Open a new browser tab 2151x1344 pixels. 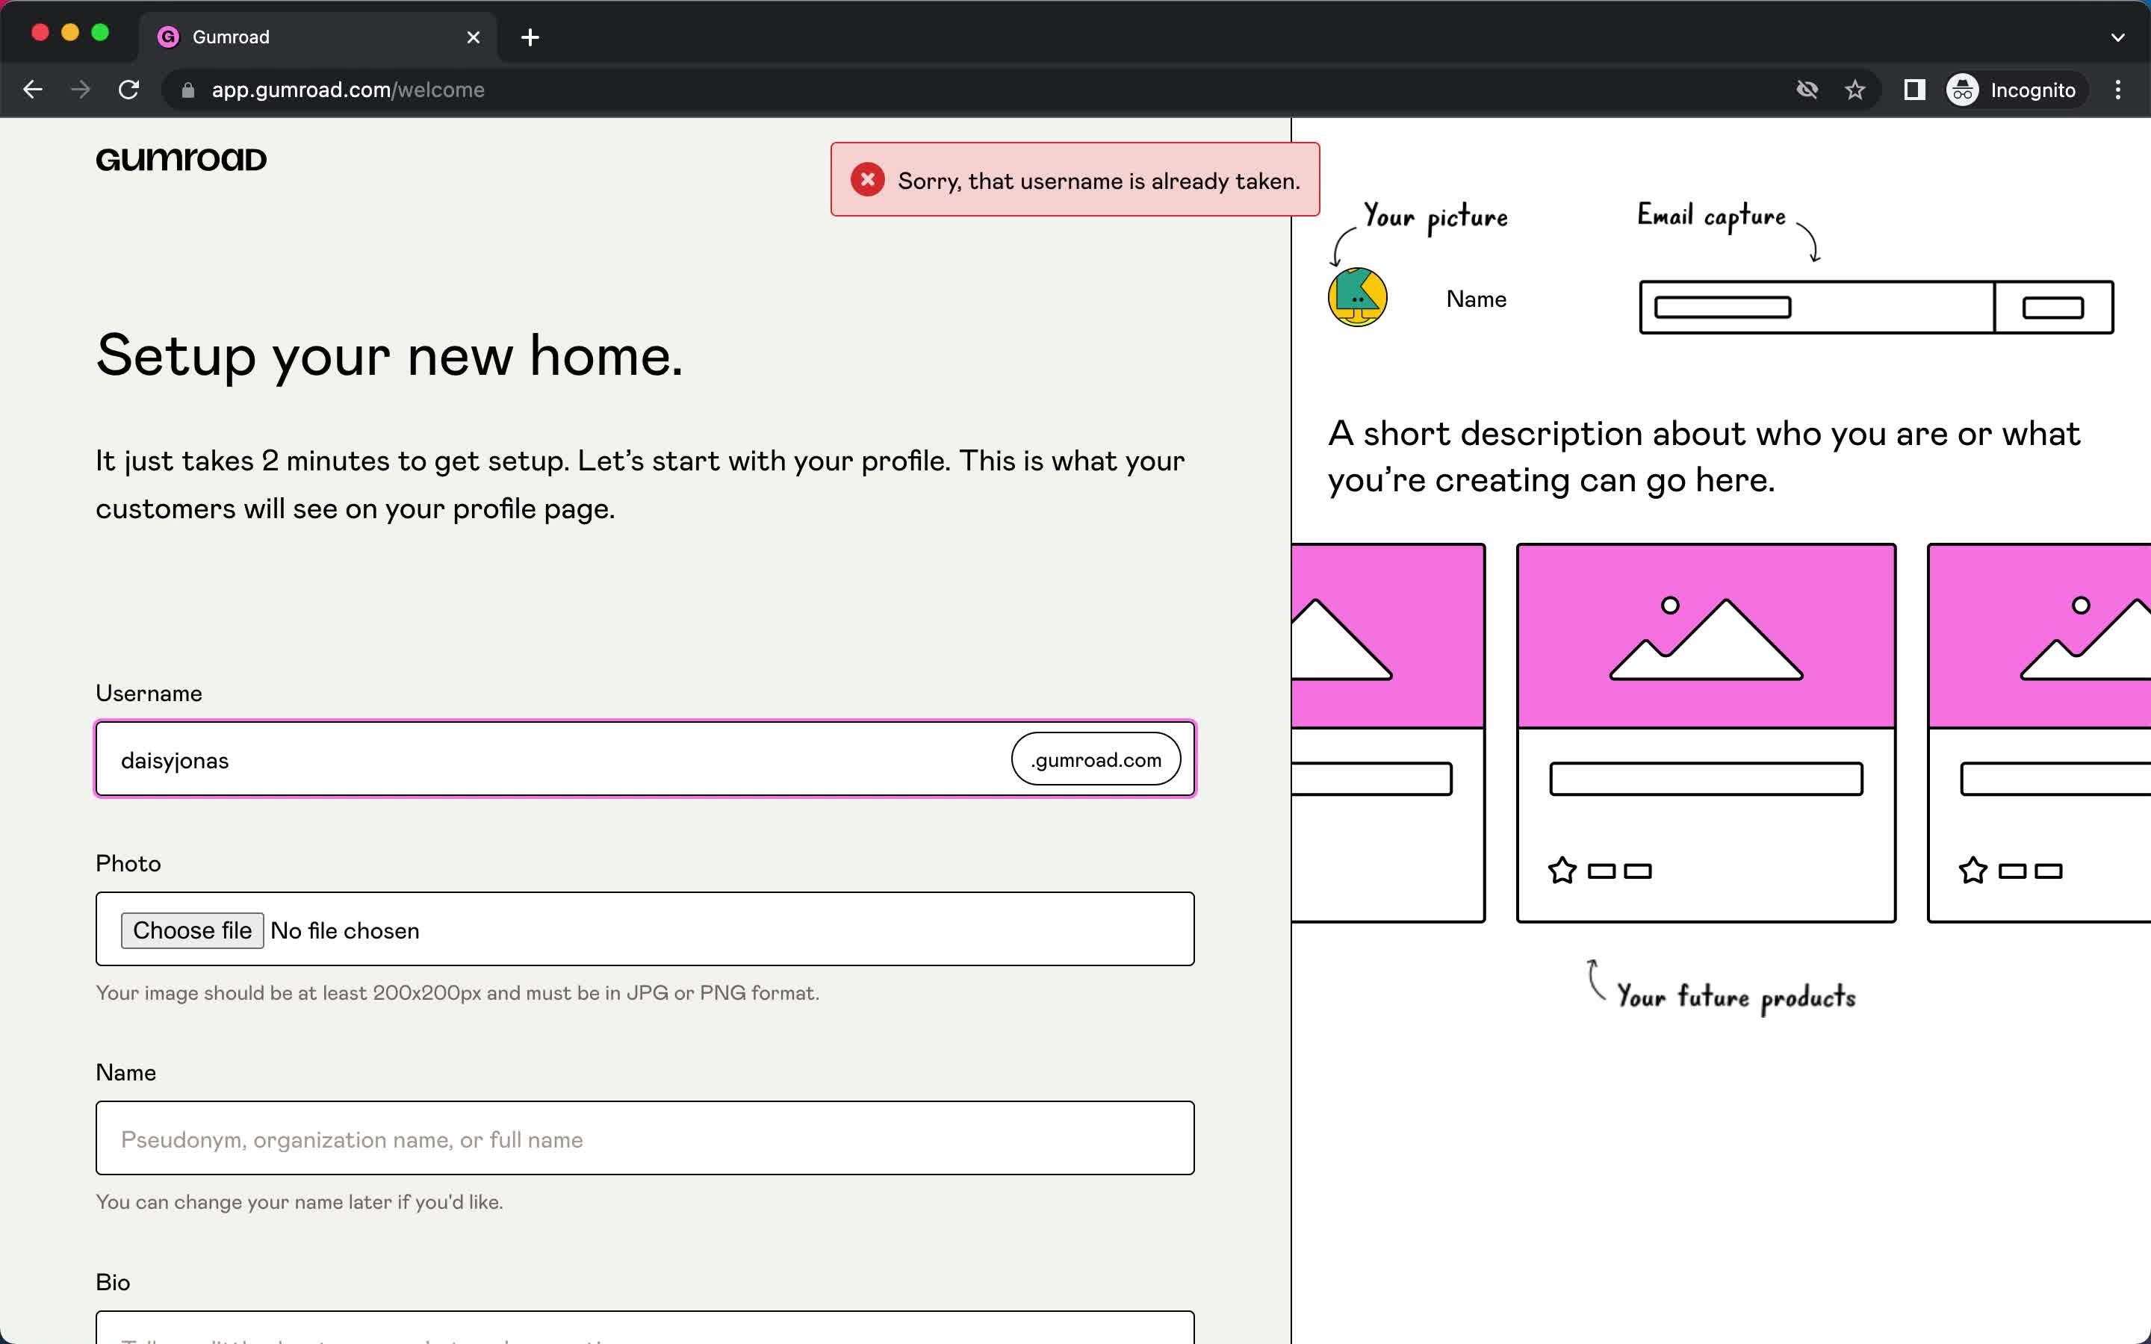coord(530,37)
